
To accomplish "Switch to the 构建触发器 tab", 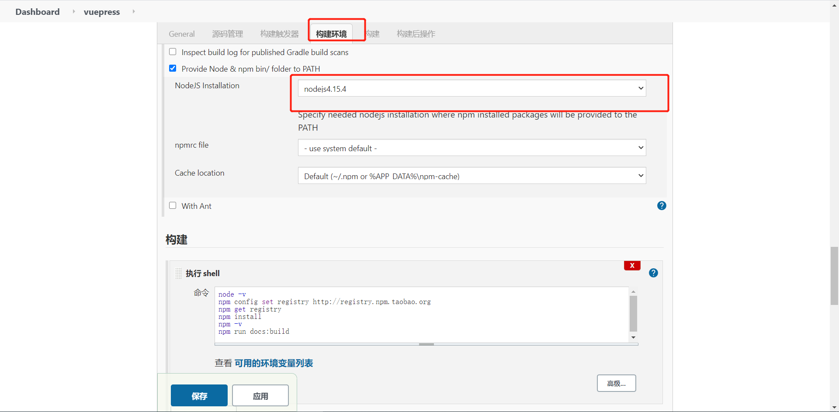I will pos(280,34).
